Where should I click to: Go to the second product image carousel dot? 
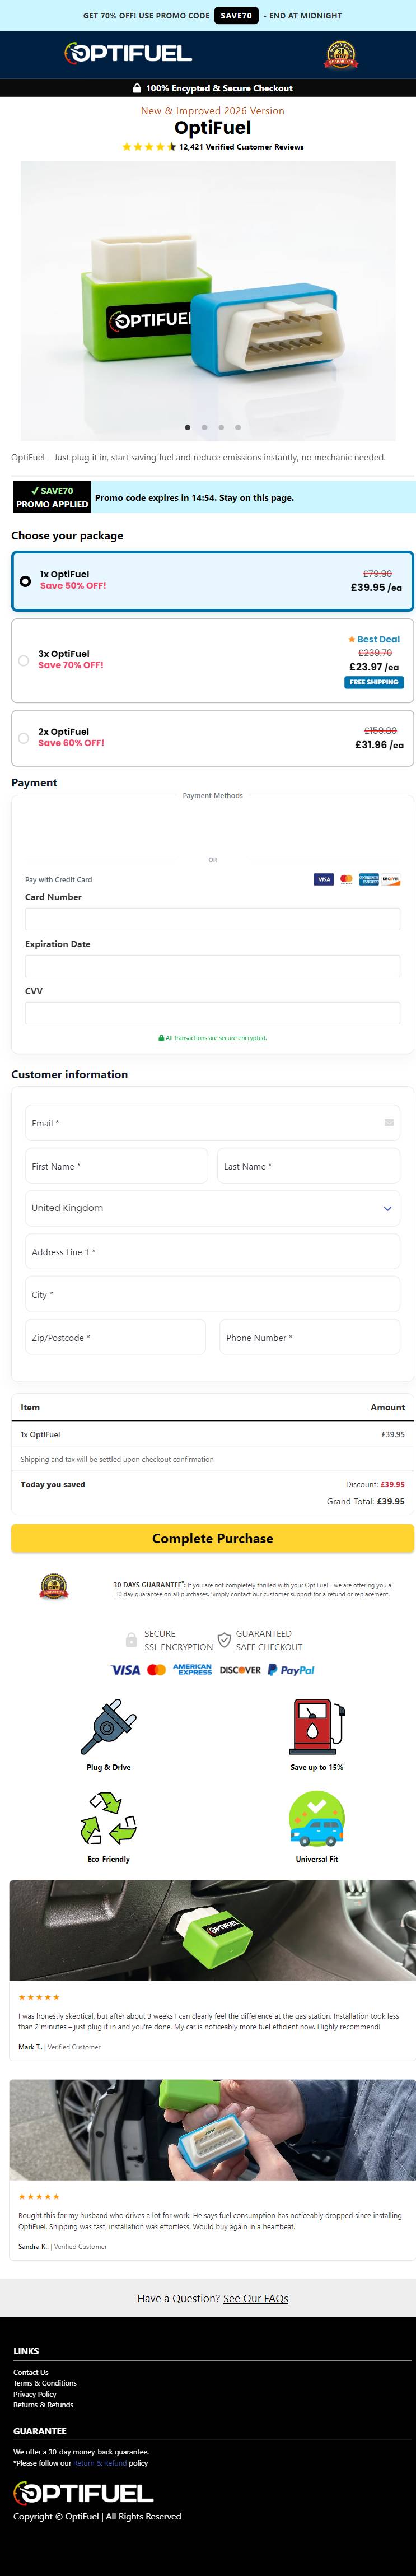tap(204, 427)
